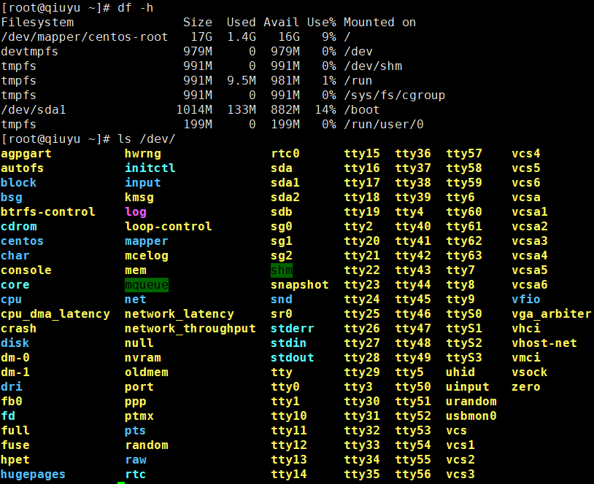Select the "vga_arbiter" device entry
This screenshot has height=484, width=594.
pyautogui.click(x=551, y=314)
